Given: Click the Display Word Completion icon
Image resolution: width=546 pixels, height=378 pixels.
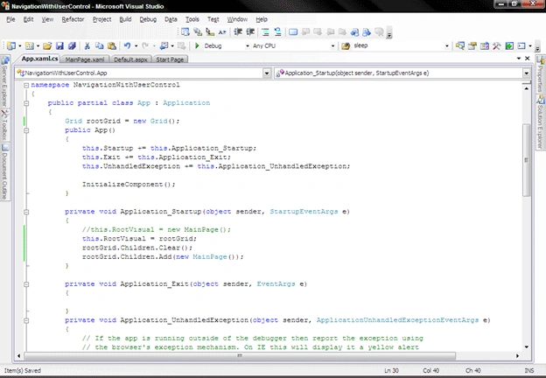Looking at the screenshot, I should pyautogui.click(x=222, y=32).
